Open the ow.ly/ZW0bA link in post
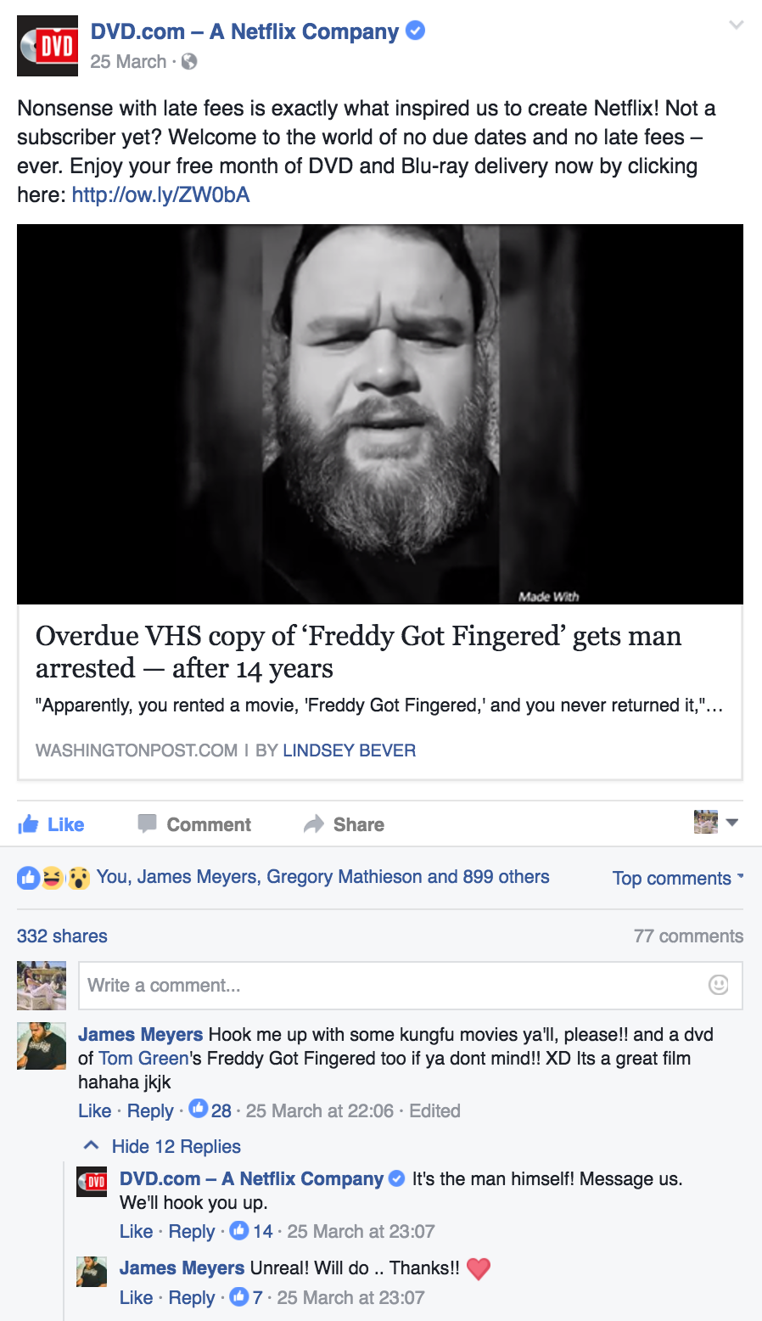This screenshot has width=762, height=1321. [161, 195]
